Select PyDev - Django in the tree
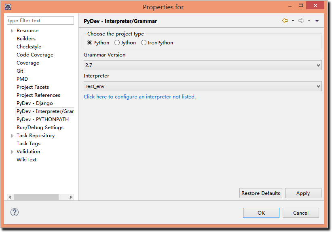The width and height of the screenshot is (332, 232). tap(35, 103)
